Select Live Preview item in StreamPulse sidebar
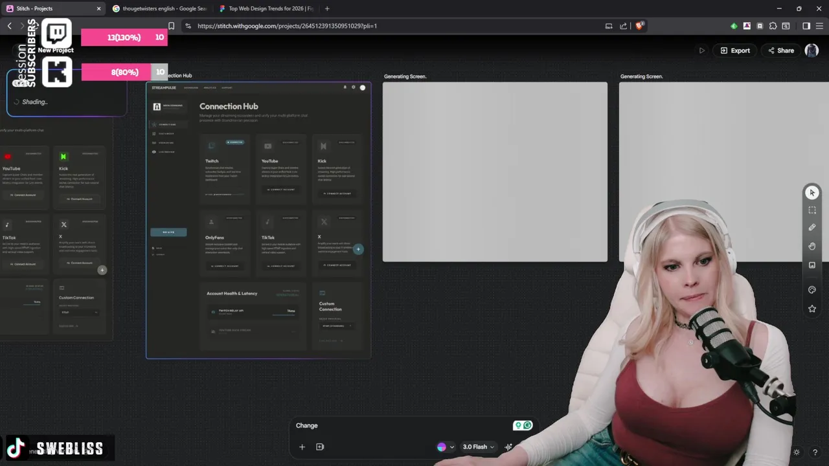The image size is (829, 466). pyautogui.click(x=165, y=152)
